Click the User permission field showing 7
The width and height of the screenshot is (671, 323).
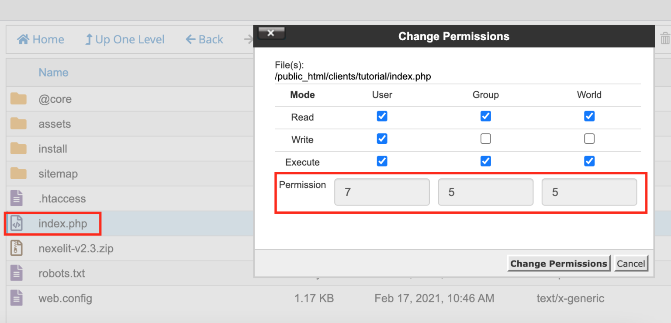pyautogui.click(x=382, y=192)
